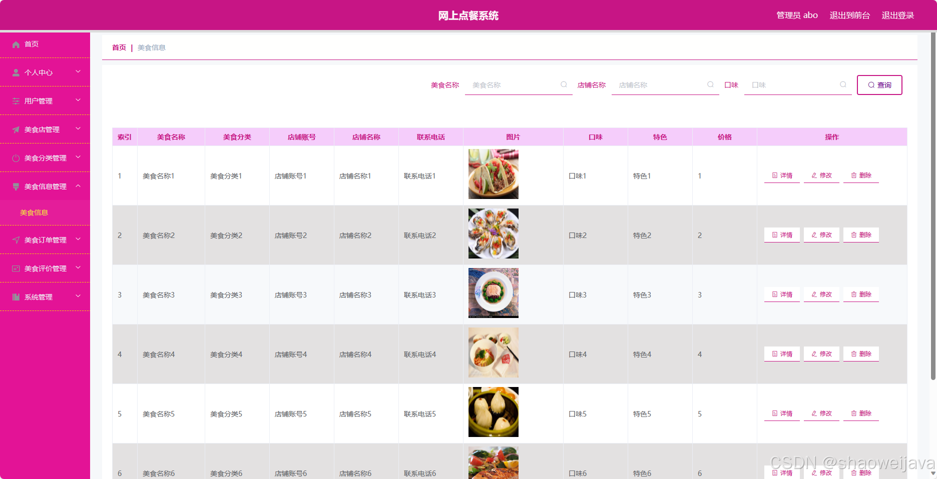Open 详情 for 美食名称1 row
937x479 pixels.
tap(782, 175)
